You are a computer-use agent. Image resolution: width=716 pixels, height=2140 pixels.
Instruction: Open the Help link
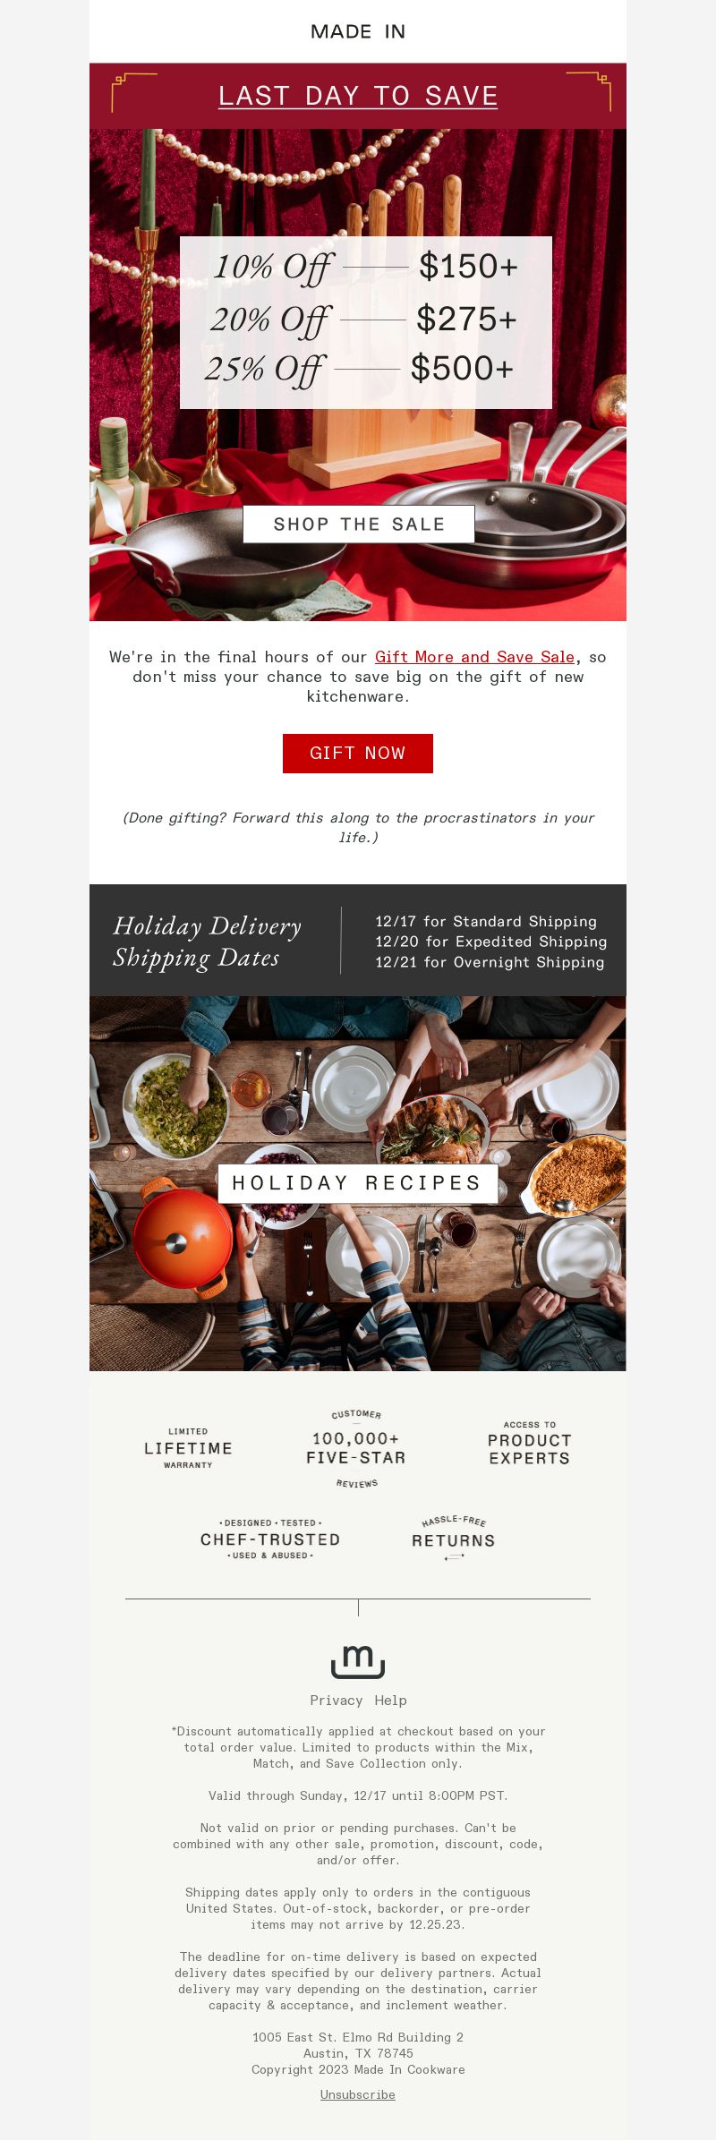(390, 1701)
